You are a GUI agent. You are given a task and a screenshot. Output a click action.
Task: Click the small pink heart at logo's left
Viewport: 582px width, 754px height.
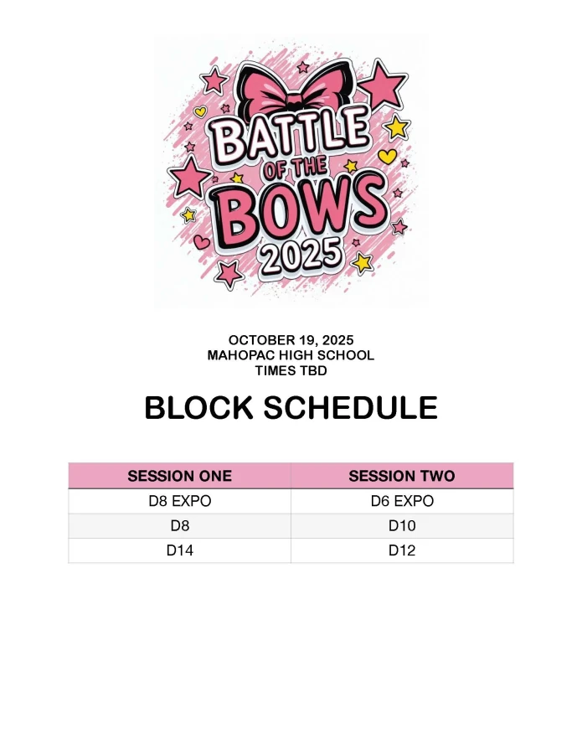click(x=201, y=240)
